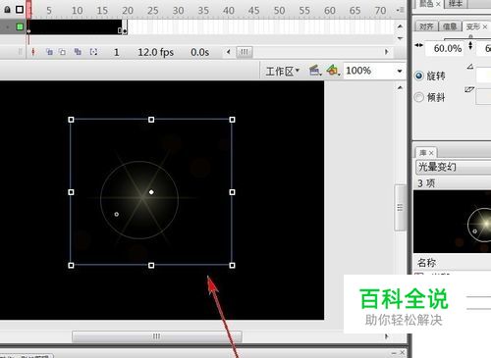The image size is (491, 358).
Task: Click the horizontal scale width icon
Action: (419, 45)
